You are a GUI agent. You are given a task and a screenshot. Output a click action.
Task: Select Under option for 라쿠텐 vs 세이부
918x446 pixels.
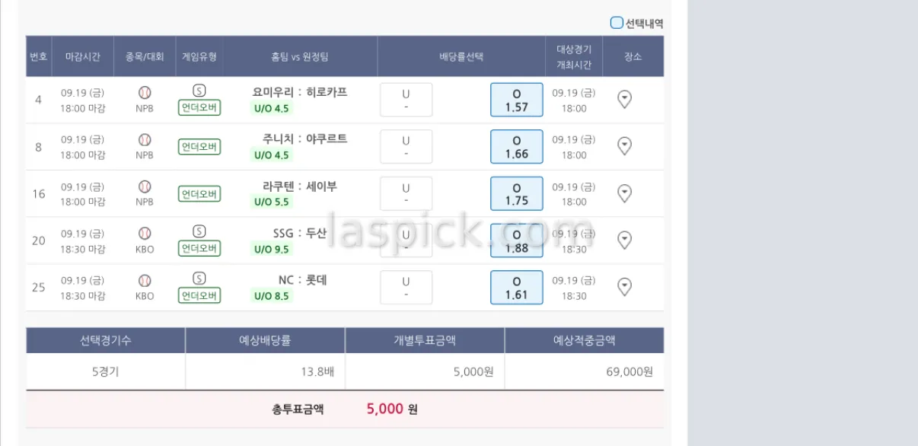406,193
